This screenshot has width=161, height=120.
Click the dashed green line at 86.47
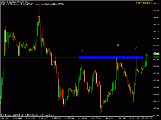click(x=77, y=57)
